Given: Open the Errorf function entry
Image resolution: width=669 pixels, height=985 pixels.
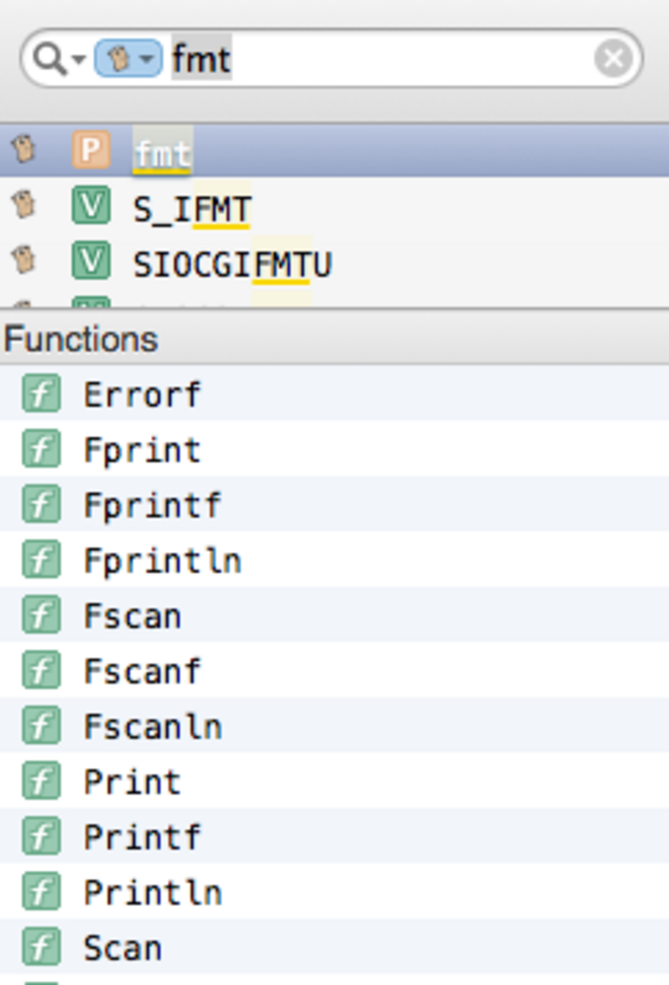Looking at the screenshot, I should pos(142,395).
